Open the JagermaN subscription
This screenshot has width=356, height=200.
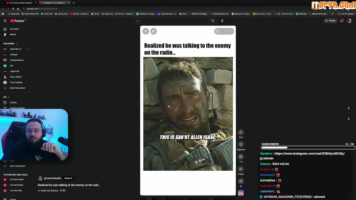pyautogui.click(x=14, y=71)
